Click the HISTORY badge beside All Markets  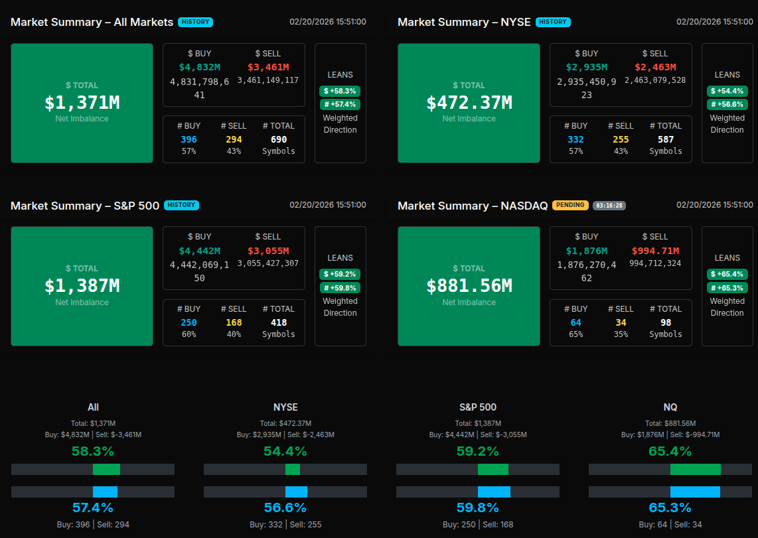coord(195,22)
